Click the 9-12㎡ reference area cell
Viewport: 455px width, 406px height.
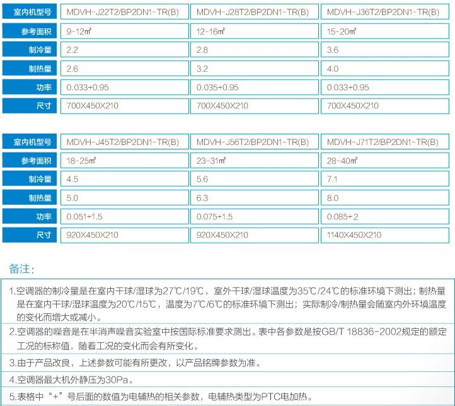[125, 30]
